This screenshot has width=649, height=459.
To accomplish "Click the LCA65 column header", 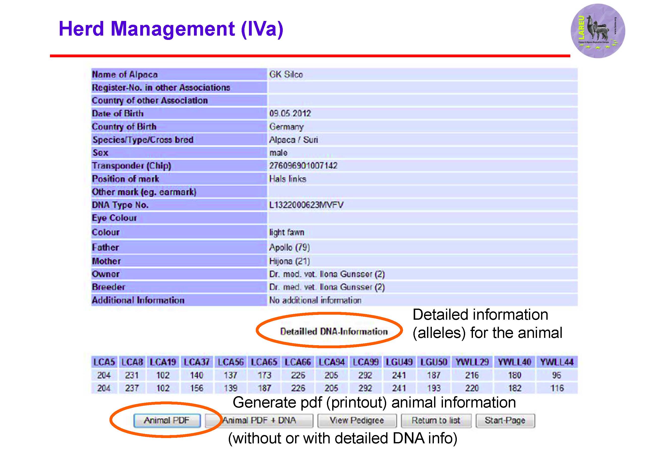I will tap(264, 362).
